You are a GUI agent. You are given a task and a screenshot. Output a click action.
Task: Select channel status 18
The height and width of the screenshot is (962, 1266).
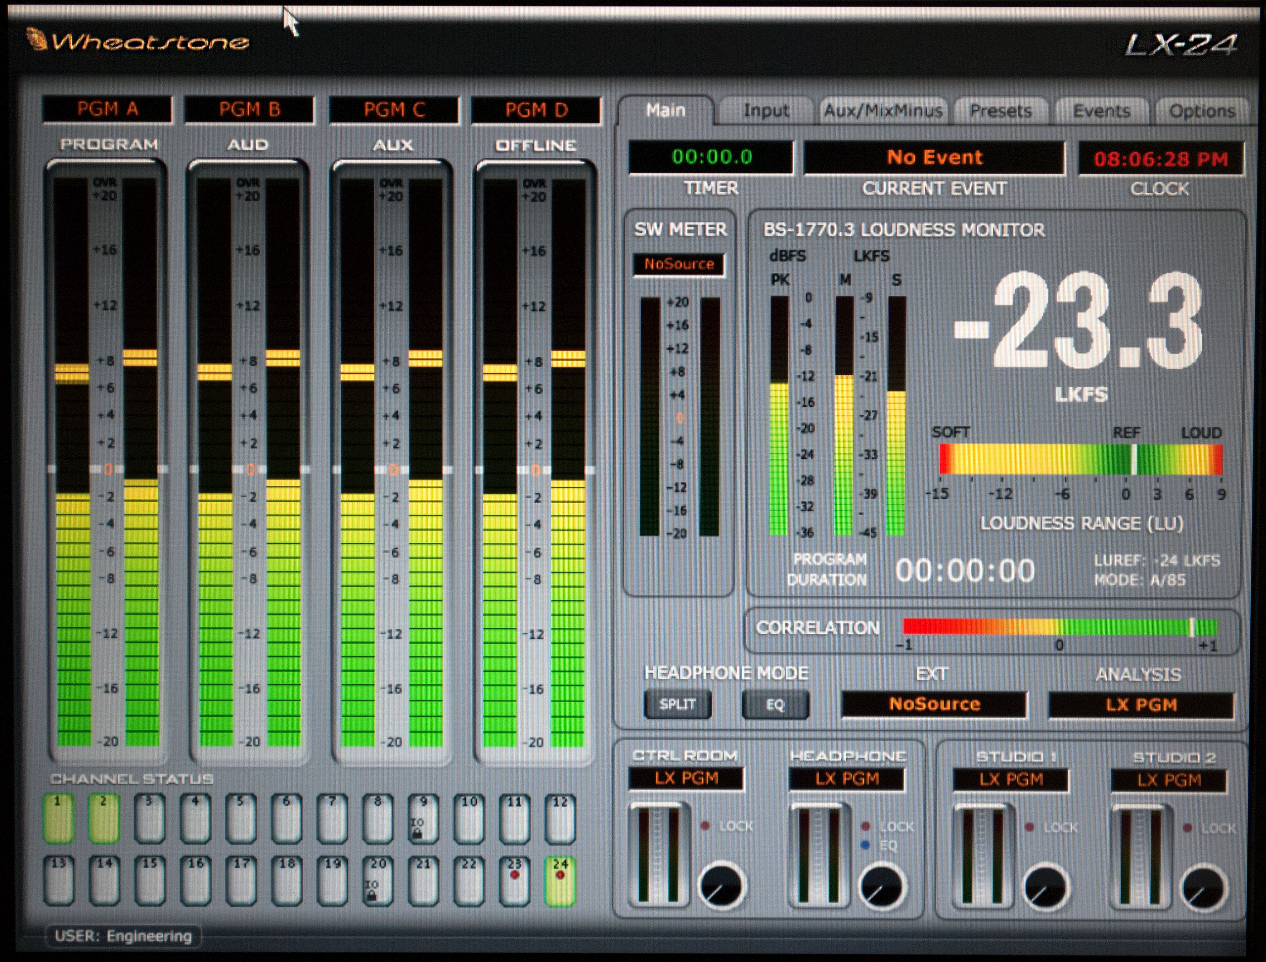pyautogui.click(x=287, y=881)
